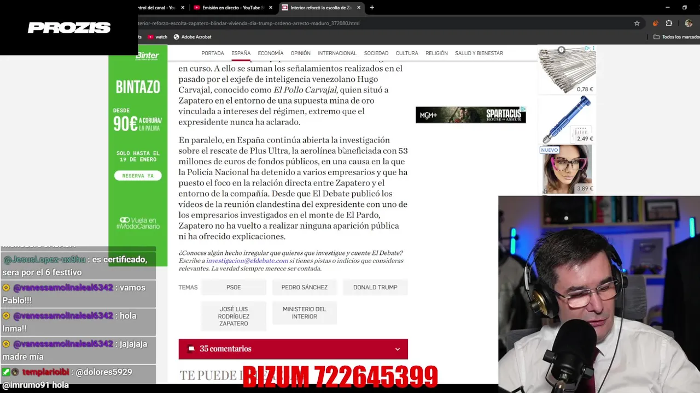Go to the RELIGIÓN section
Viewport: 700px width, 393px height.
436,53
